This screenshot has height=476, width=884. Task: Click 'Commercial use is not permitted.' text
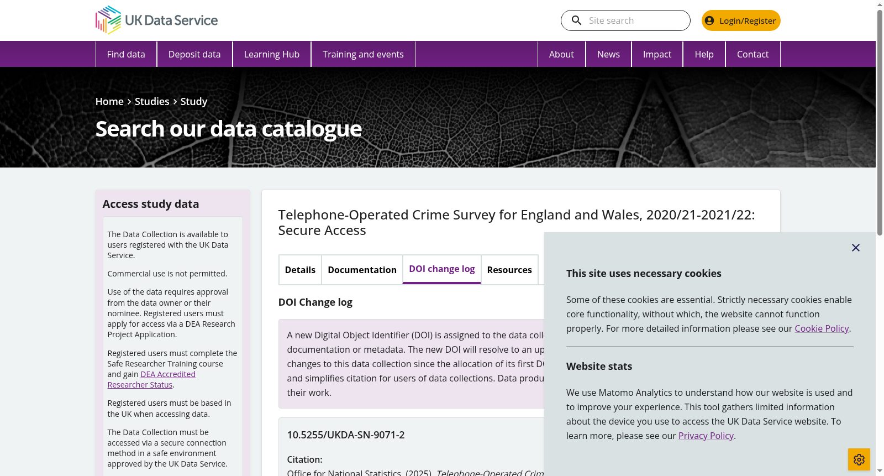167,274
